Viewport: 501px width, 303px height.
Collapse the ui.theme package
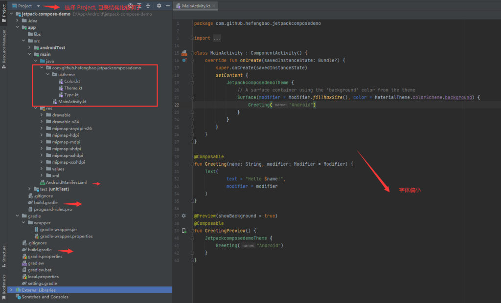tap(47, 75)
